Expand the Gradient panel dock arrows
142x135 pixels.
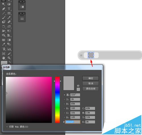21,2
